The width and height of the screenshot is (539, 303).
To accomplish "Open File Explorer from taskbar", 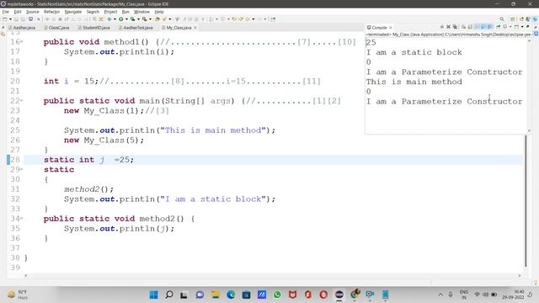I will click(x=216, y=295).
